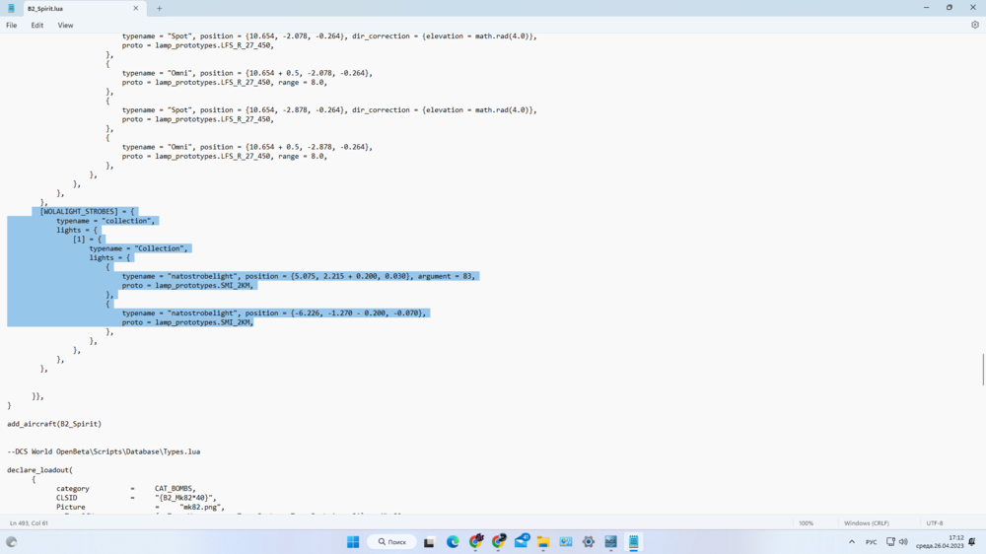Open notifications bell icon
The height and width of the screenshot is (554, 986).
point(972,542)
